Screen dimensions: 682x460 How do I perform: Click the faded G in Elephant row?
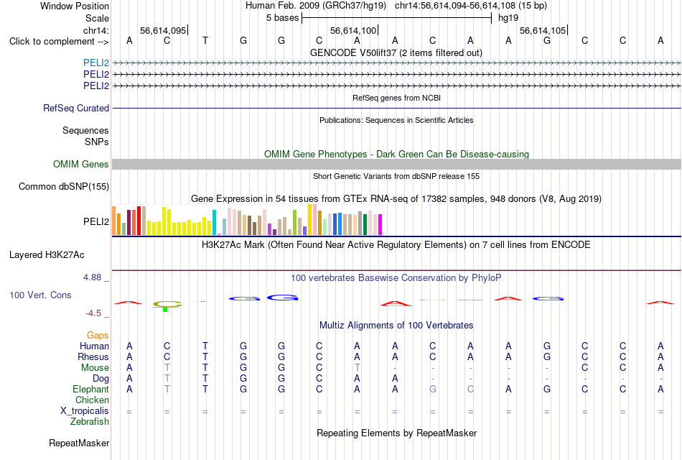(433, 389)
